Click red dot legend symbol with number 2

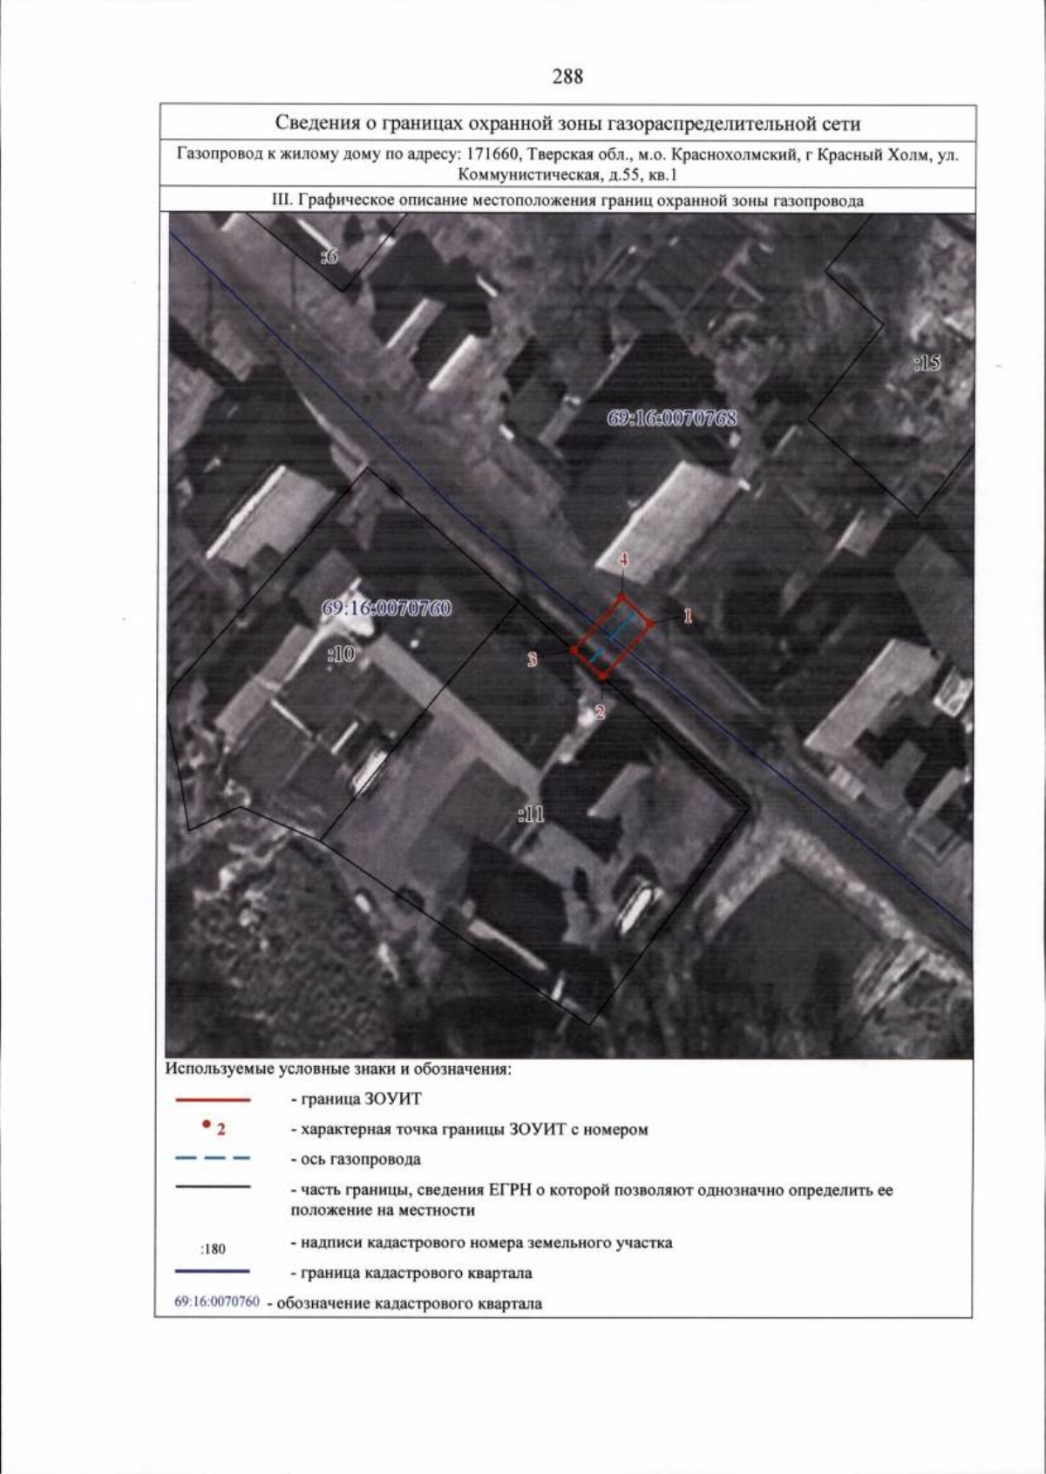point(214,1128)
